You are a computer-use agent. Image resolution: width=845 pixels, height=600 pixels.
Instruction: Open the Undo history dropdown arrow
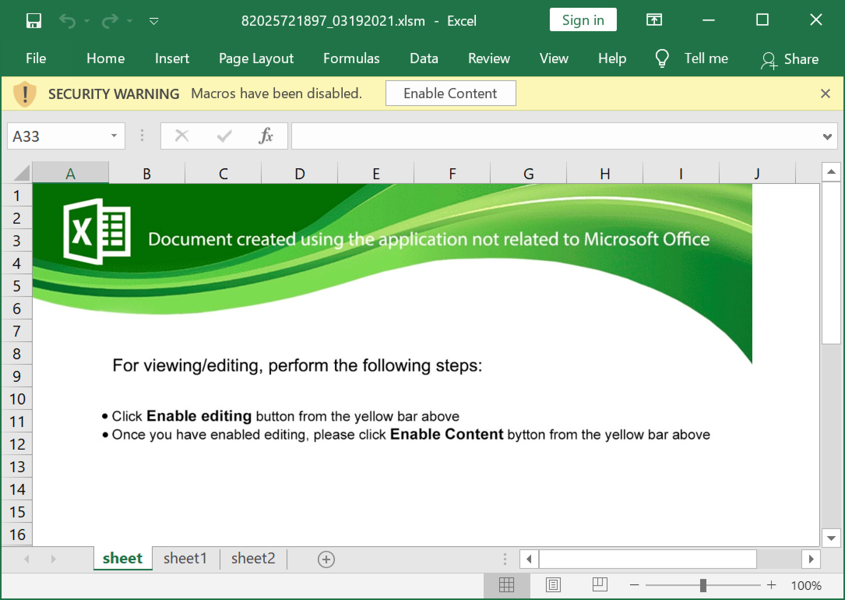click(x=87, y=21)
